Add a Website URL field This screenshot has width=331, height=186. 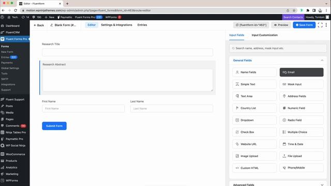tap(254, 144)
